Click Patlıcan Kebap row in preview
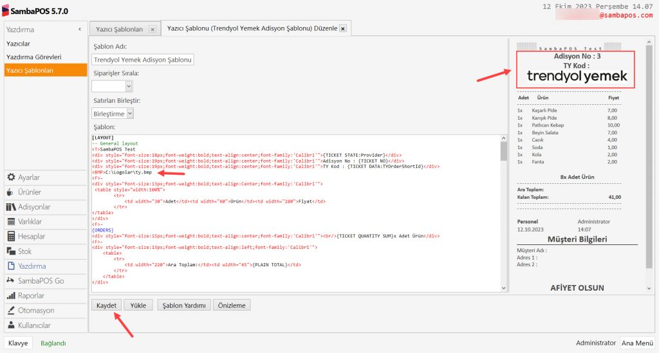Image resolution: width=659 pixels, height=353 pixels. (x=568, y=125)
